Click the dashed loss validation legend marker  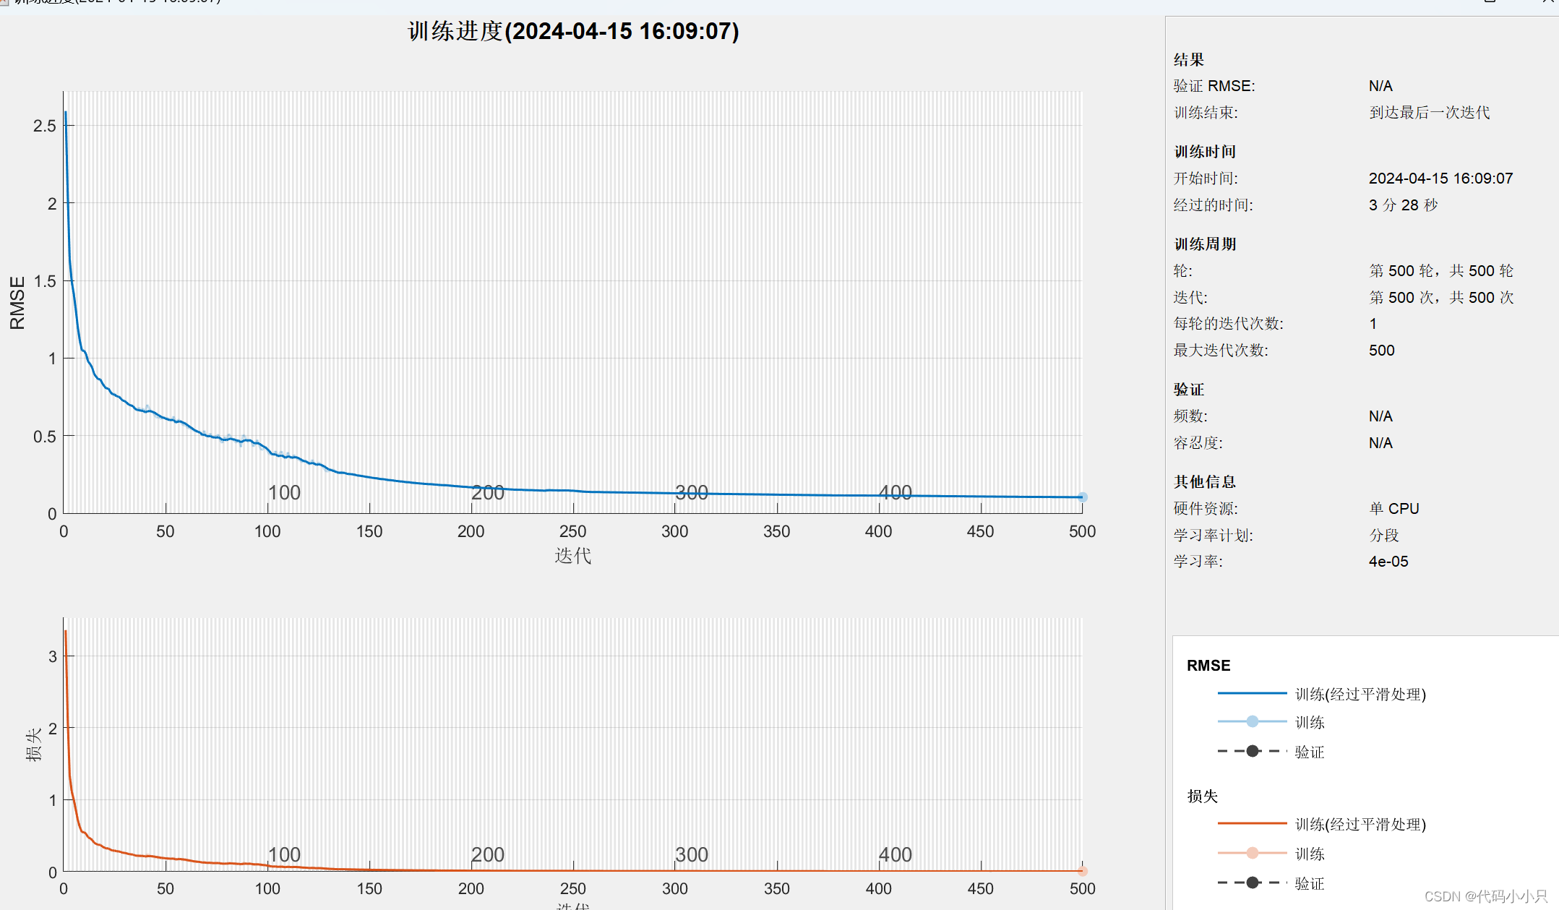tap(1252, 883)
